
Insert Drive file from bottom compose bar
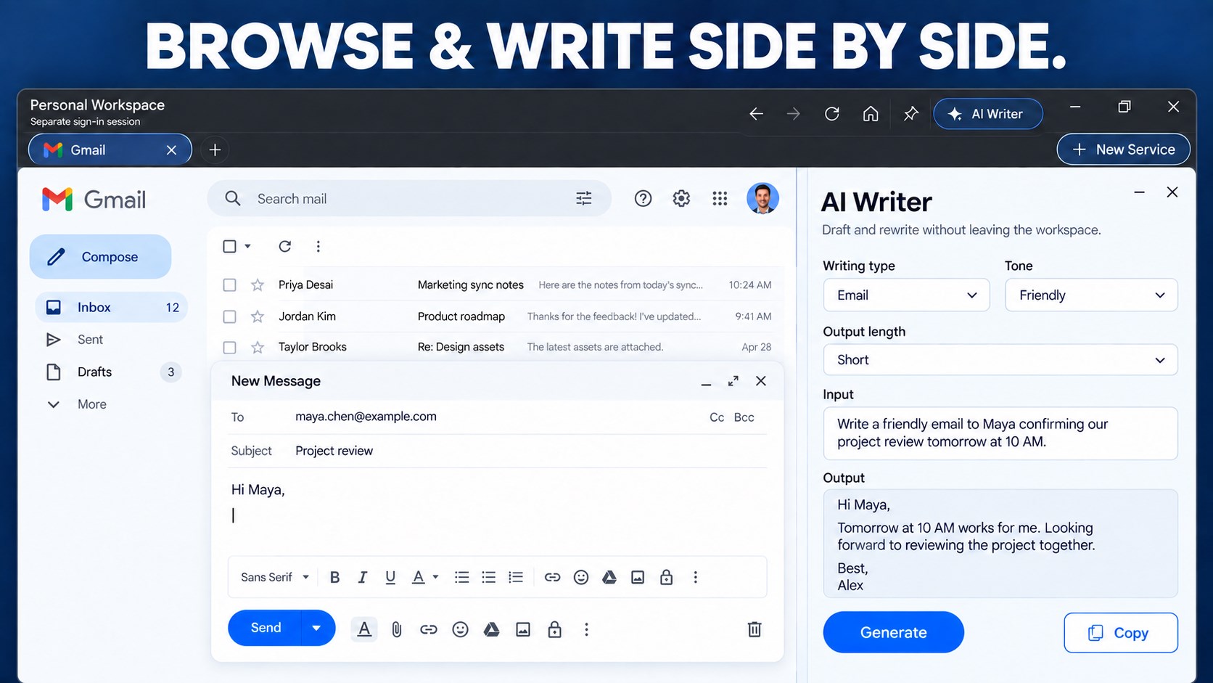(492, 629)
